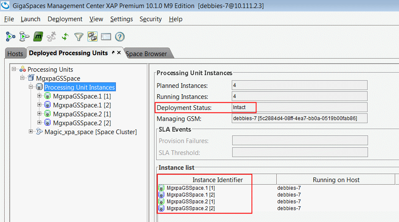Expand MgxpaGSSpace.1 [2] tree node
The width and height of the screenshot is (399, 222).
[39, 105]
